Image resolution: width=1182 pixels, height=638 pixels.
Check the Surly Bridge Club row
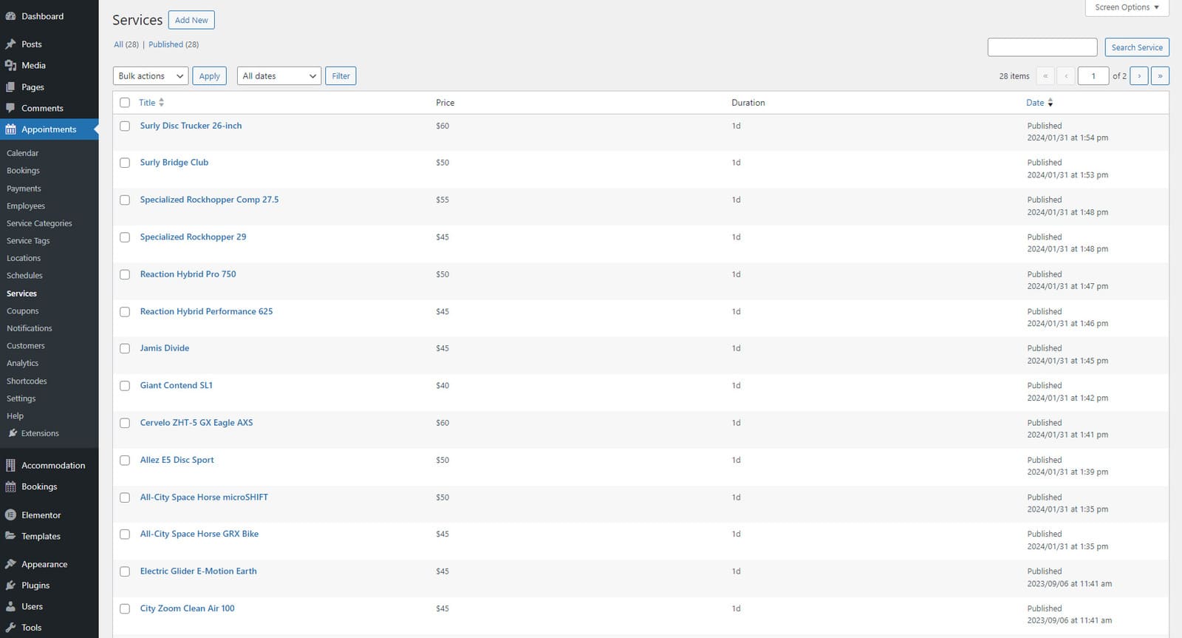(125, 163)
